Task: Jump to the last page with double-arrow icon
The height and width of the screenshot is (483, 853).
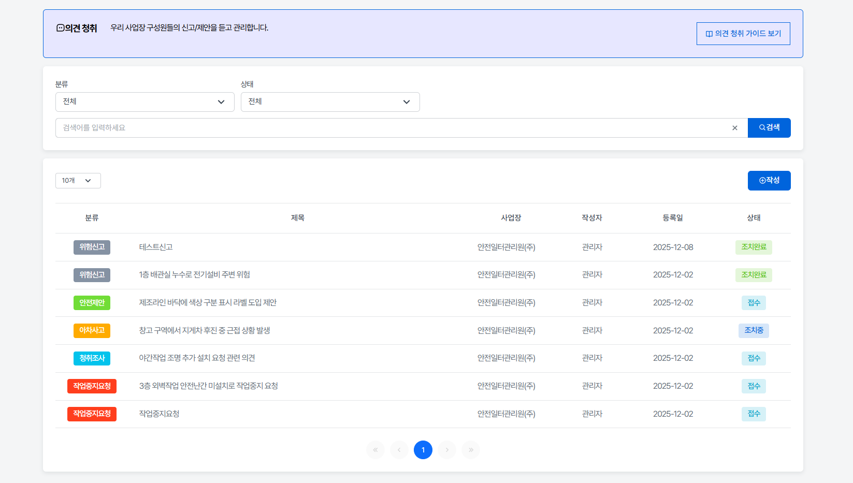Action: pyautogui.click(x=470, y=450)
